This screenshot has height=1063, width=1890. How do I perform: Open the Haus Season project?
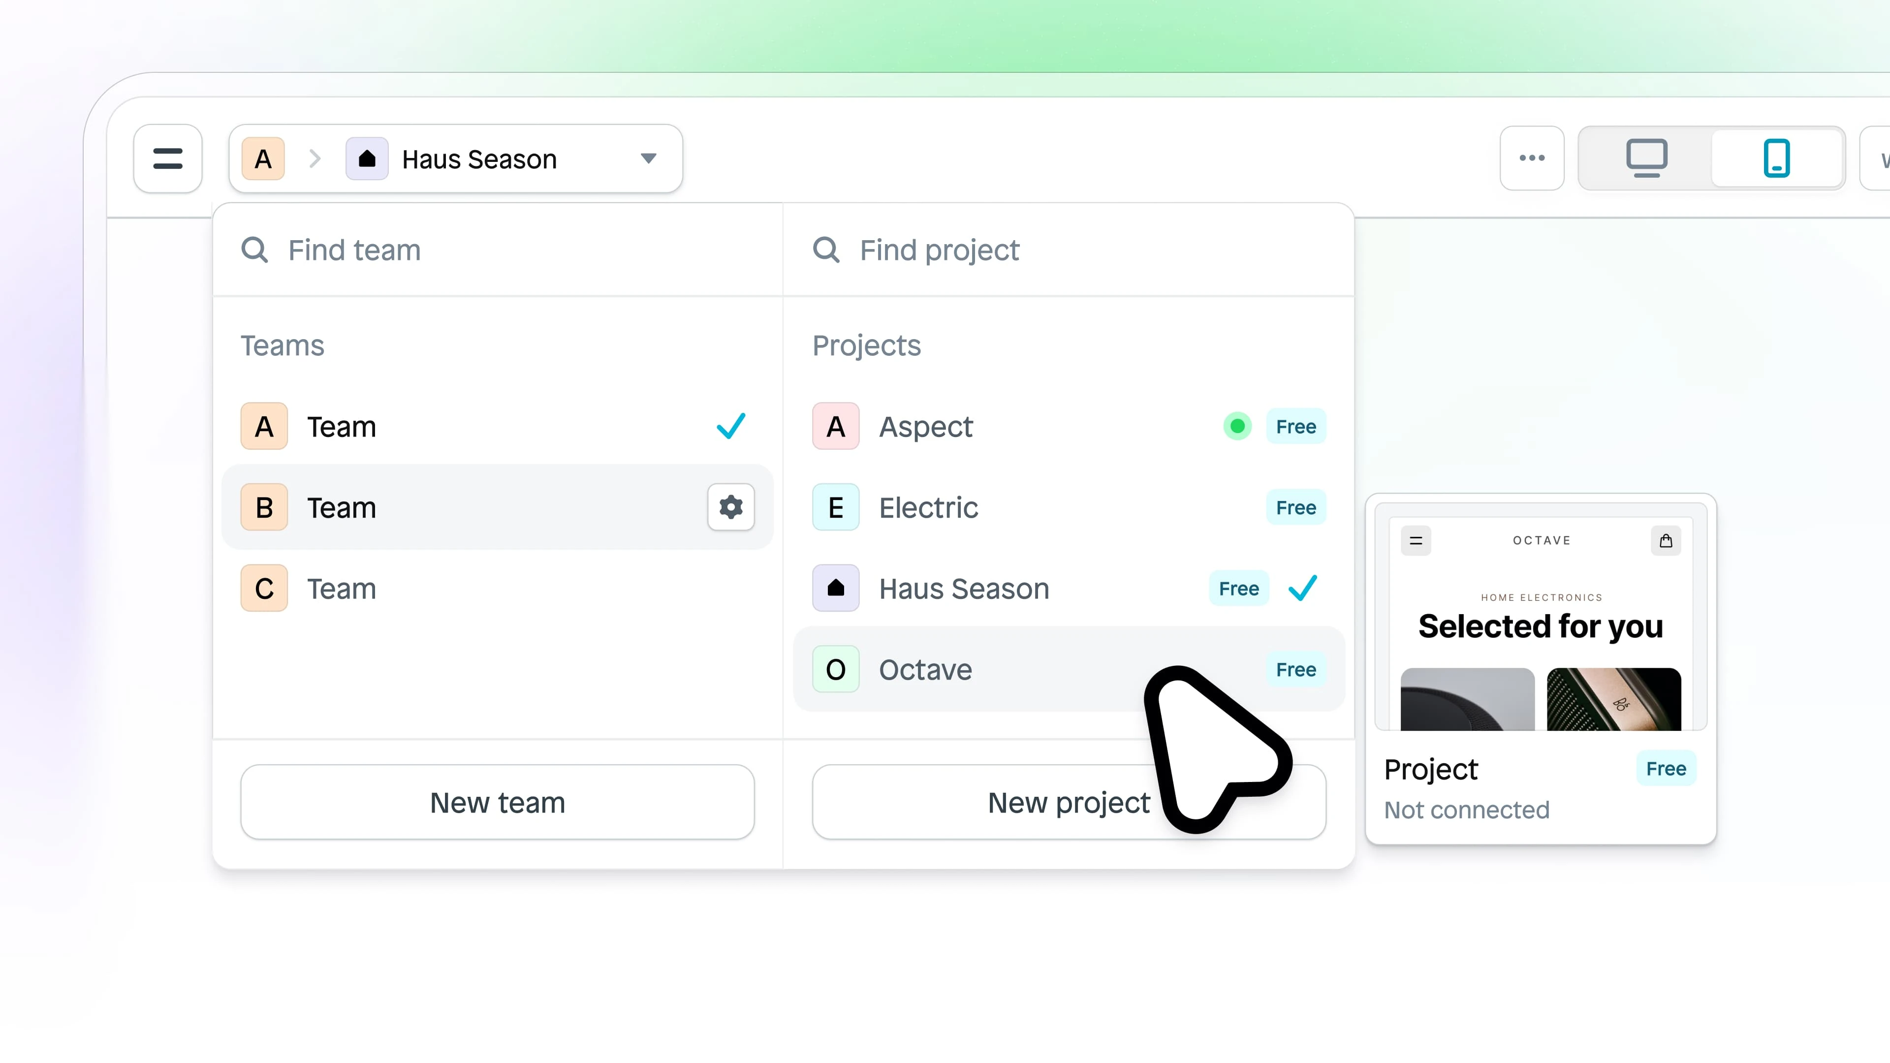[1069, 589]
